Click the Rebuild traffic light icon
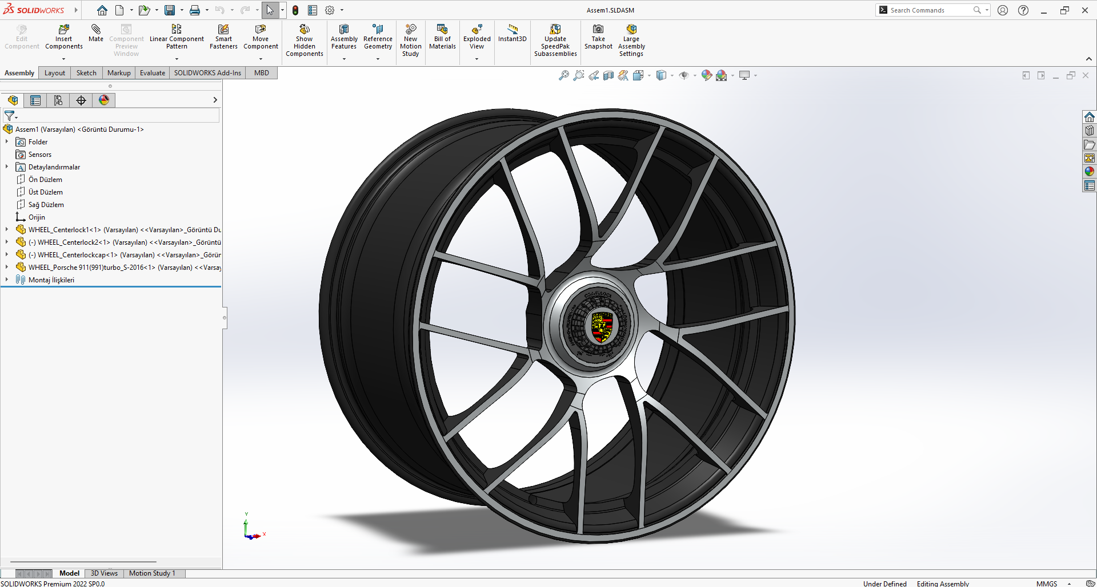This screenshot has height=587, width=1097. [x=295, y=10]
